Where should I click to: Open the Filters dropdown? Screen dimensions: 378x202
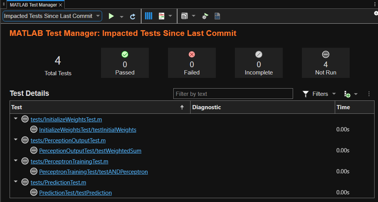319,94
